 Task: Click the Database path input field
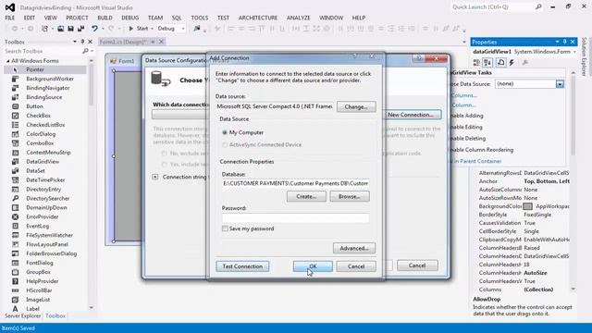pyautogui.click(x=296, y=183)
